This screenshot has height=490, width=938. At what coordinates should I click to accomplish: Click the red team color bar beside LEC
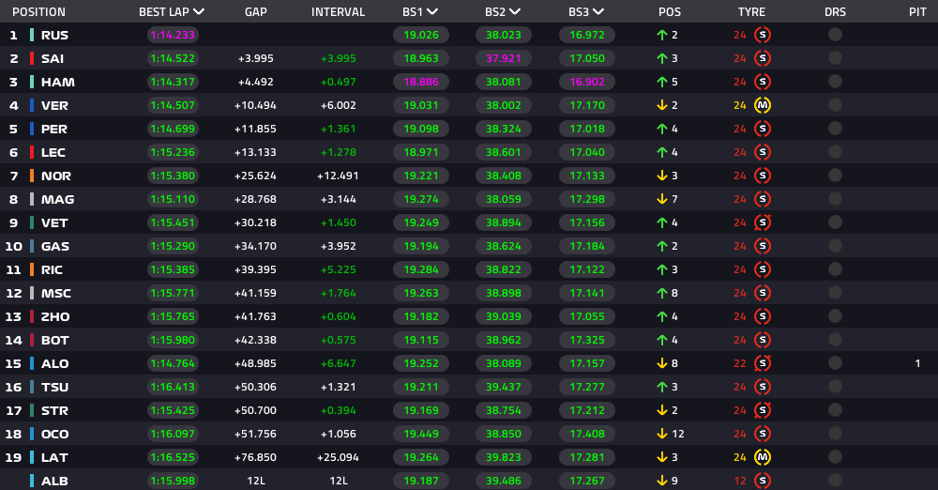pos(32,152)
